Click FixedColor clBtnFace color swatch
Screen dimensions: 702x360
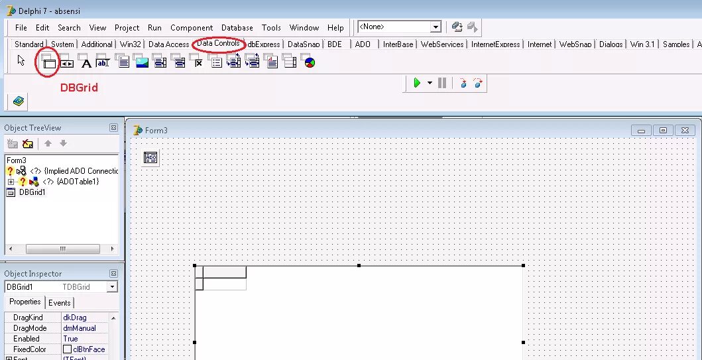point(67,349)
